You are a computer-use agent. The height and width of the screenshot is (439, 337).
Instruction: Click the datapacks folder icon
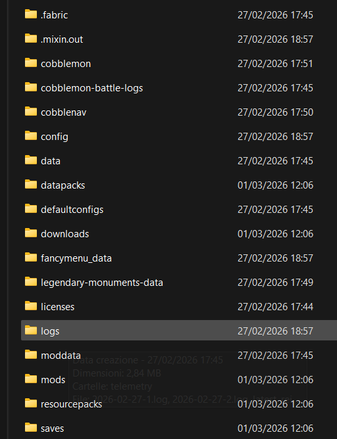pos(31,185)
